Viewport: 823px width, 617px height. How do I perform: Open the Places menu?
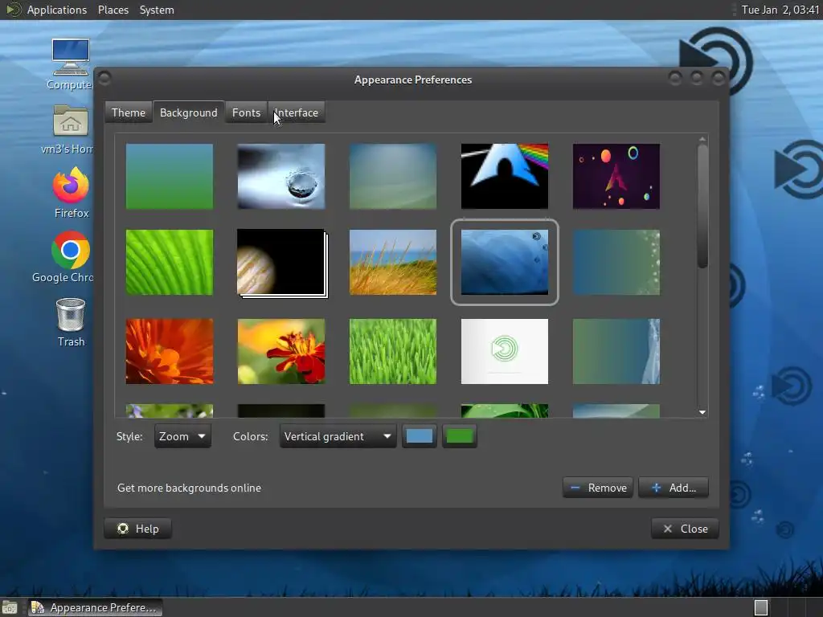[x=113, y=10]
